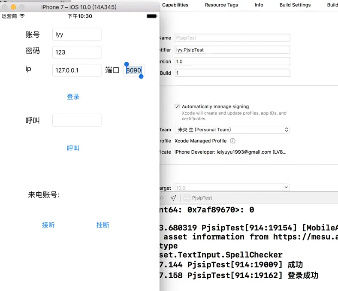Click the PjsipTest process name in debug bar
Screen dimensions: 338x291
pyautogui.click(x=202, y=198)
